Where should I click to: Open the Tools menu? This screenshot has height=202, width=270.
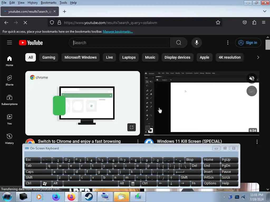click(x=63, y=3)
